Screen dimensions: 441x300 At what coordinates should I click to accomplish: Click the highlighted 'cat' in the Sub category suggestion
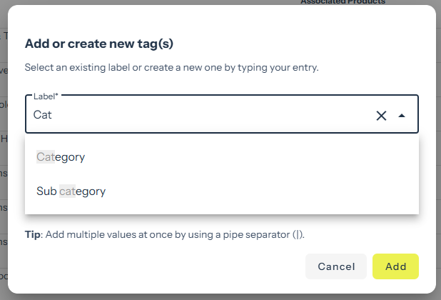(x=67, y=191)
